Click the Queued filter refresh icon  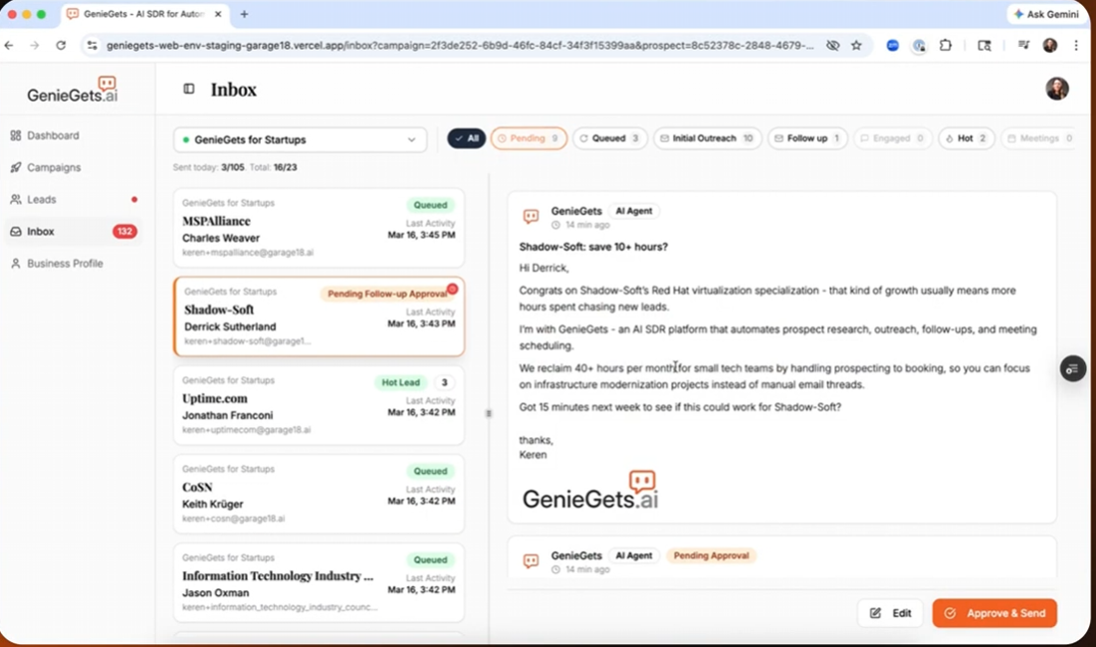click(583, 138)
